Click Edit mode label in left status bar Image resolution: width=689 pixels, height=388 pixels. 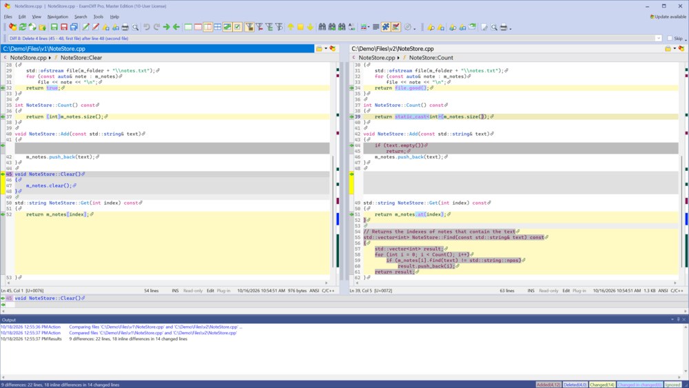tap(210, 290)
